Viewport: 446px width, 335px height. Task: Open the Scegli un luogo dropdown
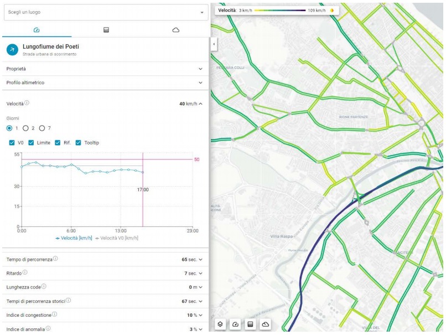pyautogui.click(x=106, y=12)
